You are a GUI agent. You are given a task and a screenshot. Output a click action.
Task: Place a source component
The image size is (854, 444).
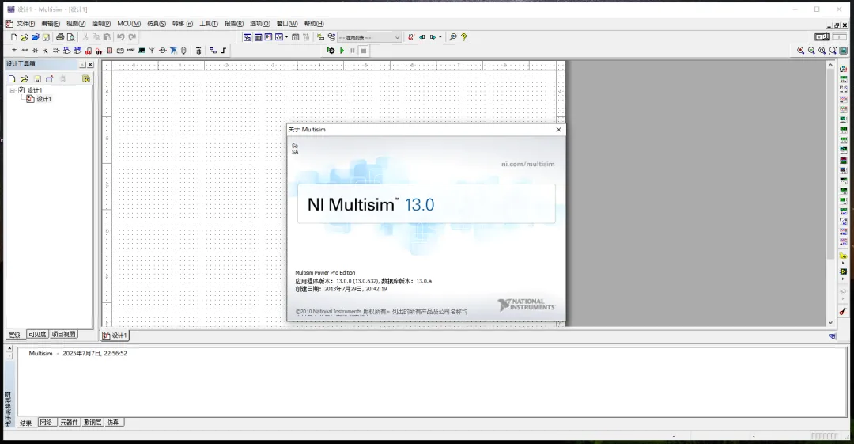pos(14,50)
